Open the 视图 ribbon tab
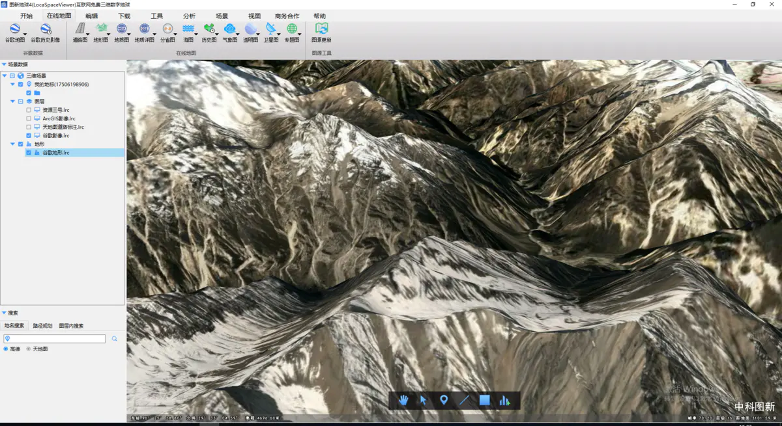 click(x=254, y=16)
